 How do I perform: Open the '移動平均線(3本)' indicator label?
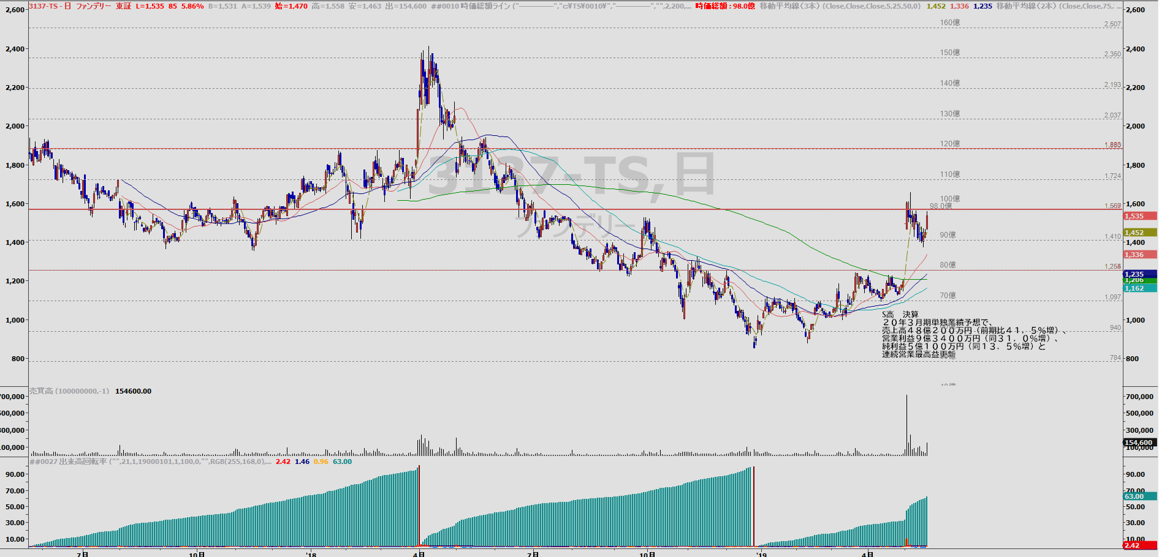(789, 6)
